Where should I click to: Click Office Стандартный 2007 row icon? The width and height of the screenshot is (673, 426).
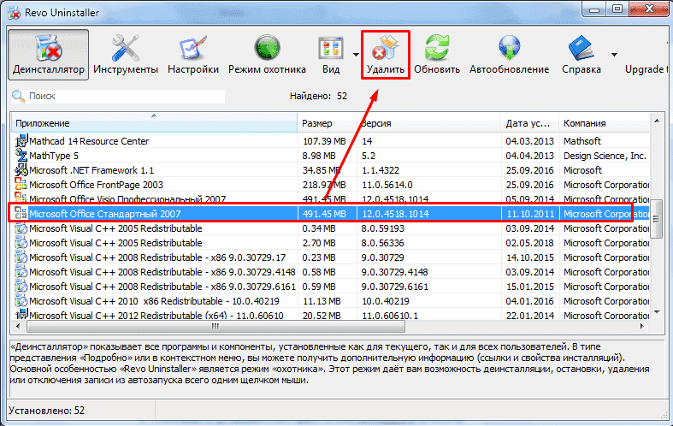(21, 214)
